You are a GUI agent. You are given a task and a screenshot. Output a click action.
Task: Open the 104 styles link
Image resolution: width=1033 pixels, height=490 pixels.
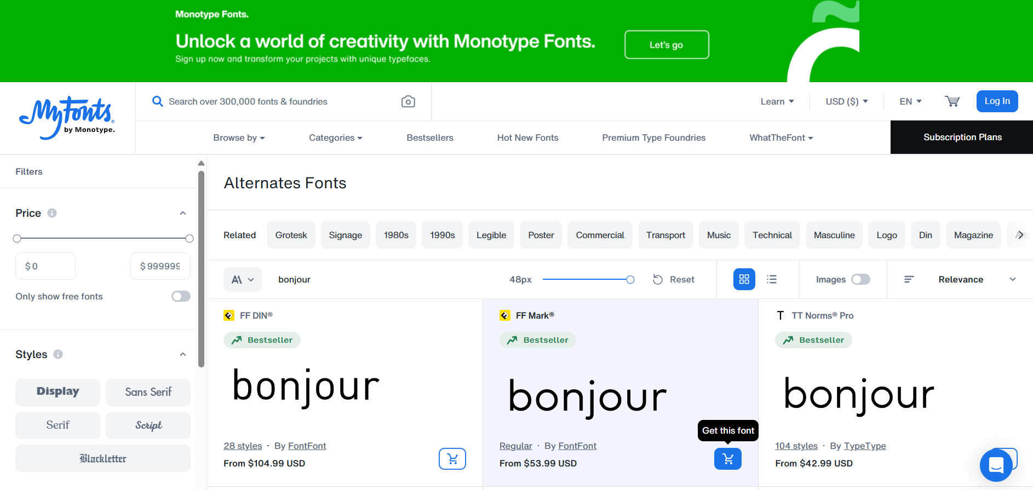click(x=796, y=446)
